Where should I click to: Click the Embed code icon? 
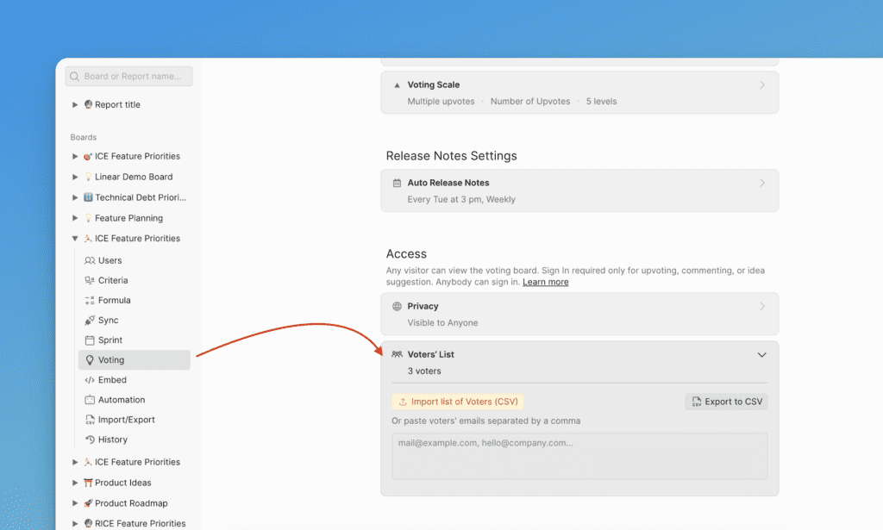pyautogui.click(x=90, y=380)
